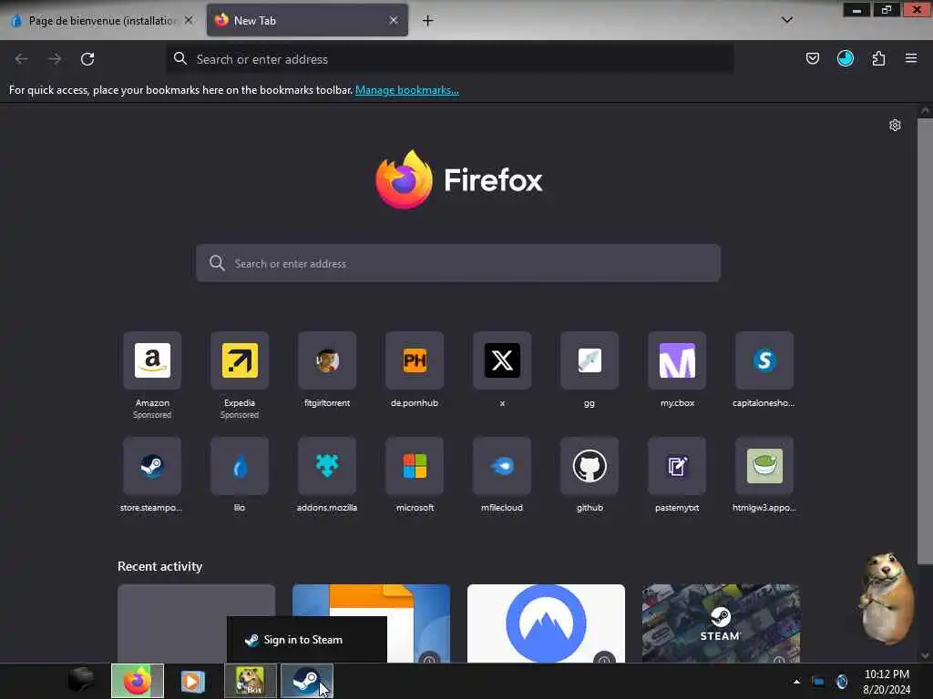Click the Steam taskbar icon
The width and height of the screenshot is (933, 699).
point(307,681)
